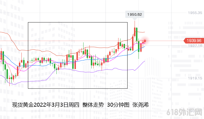The width and height of the screenshot is (204, 119).
Task: Click the 2022年3月3日周四 date text
Action: tap(56, 105)
